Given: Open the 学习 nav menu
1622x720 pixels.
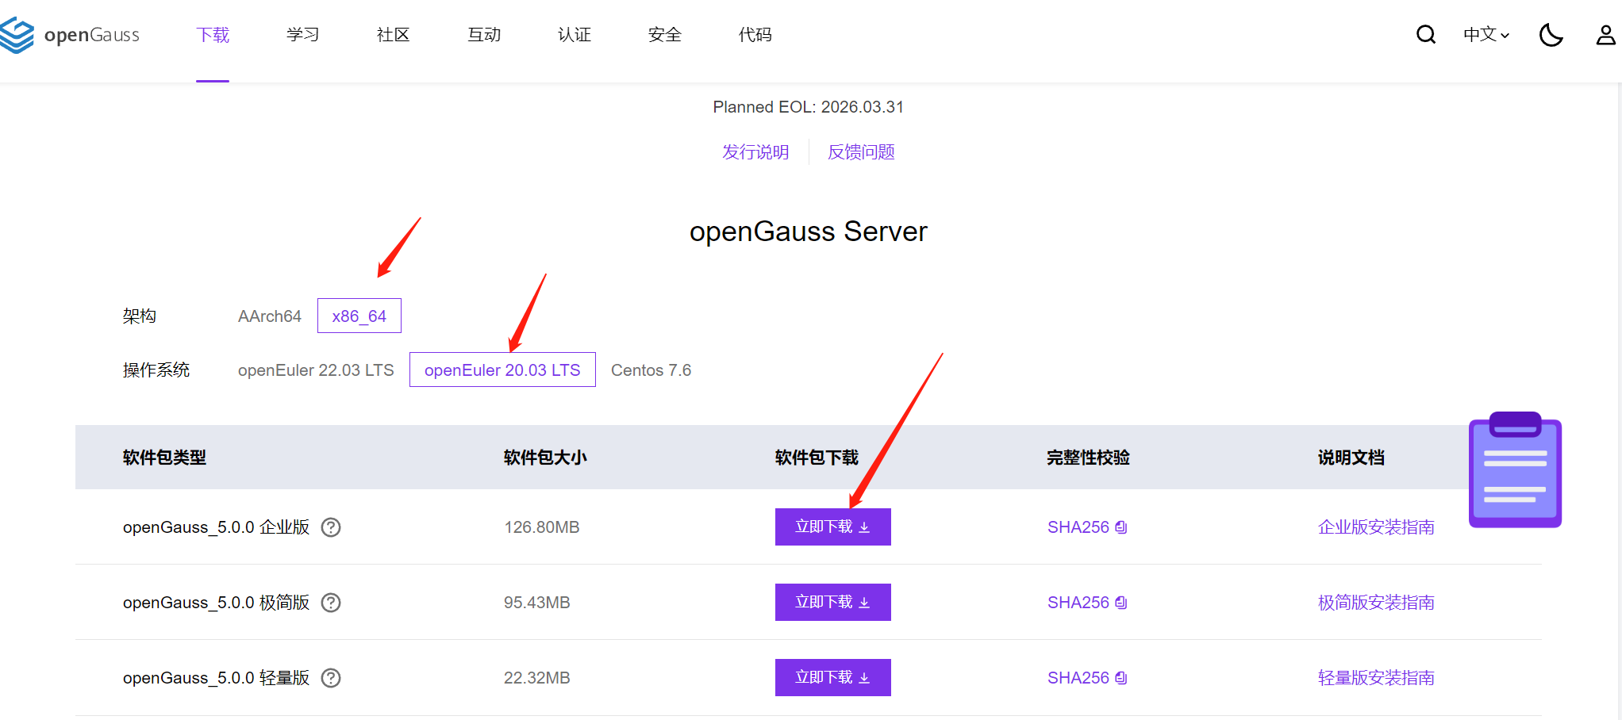Looking at the screenshot, I should [303, 35].
